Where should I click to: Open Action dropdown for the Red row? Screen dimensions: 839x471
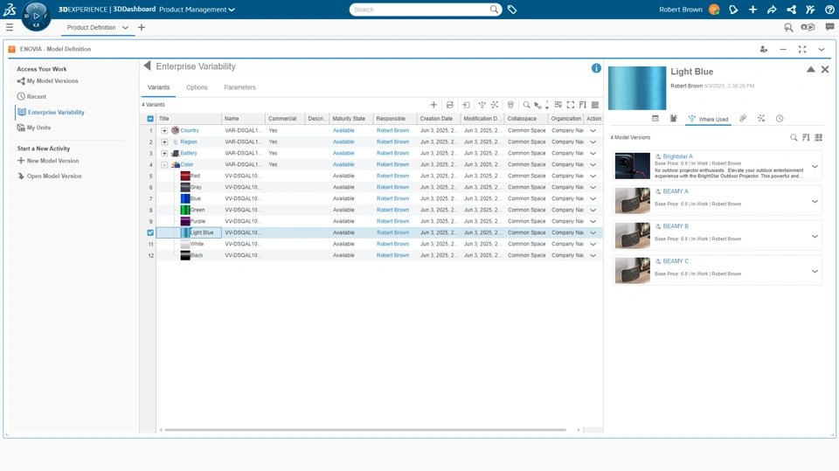[x=593, y=177]
